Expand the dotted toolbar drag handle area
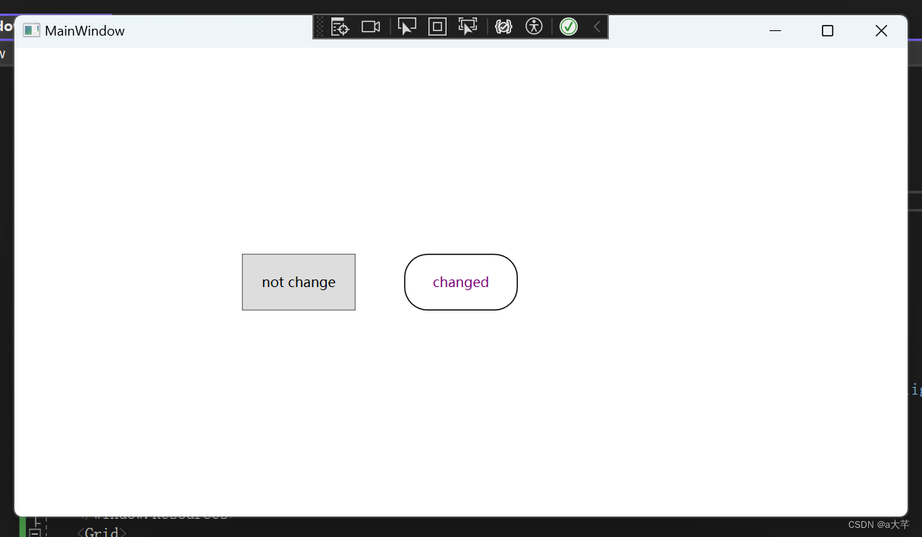 pyautogui.click(x=319, y=26)
